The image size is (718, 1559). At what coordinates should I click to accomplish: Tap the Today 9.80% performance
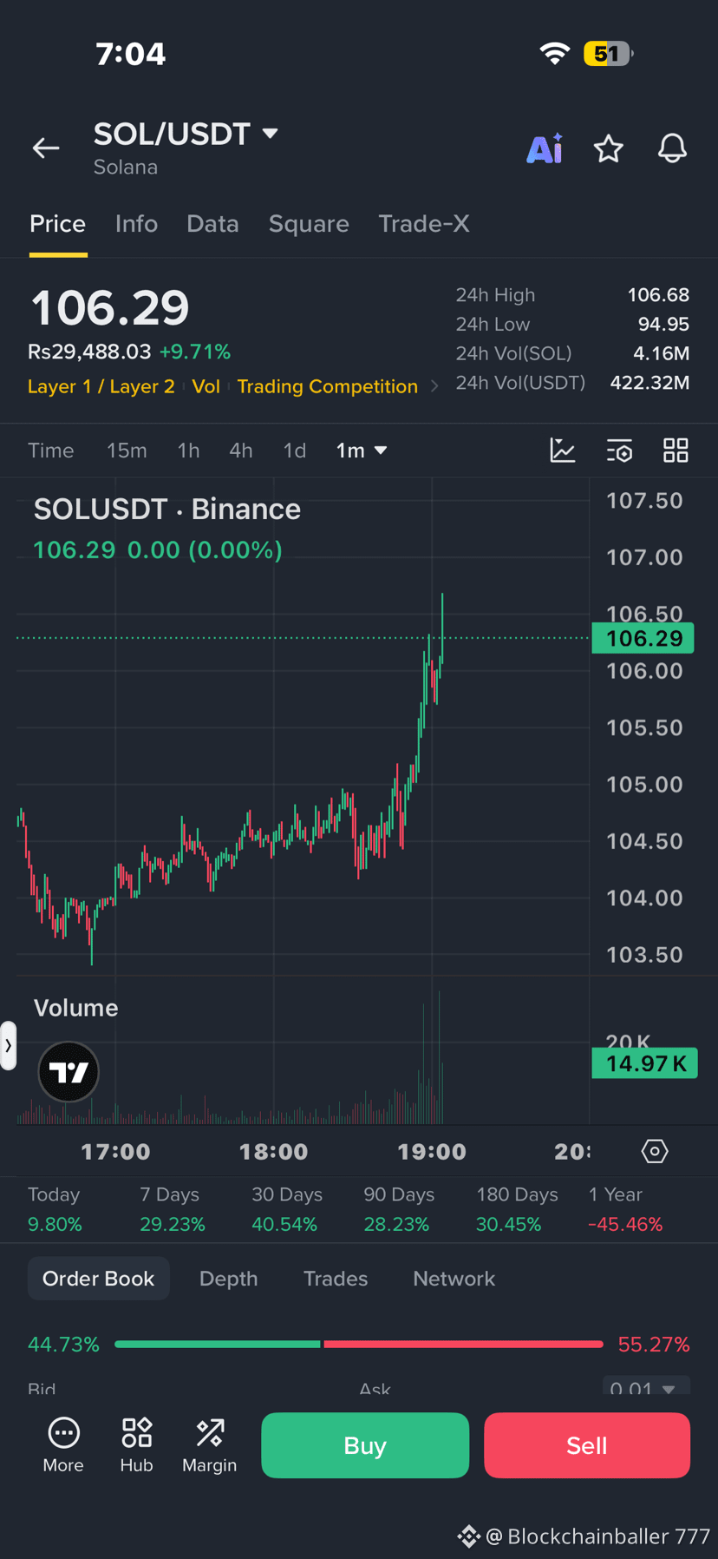(x=55, y=1209)
